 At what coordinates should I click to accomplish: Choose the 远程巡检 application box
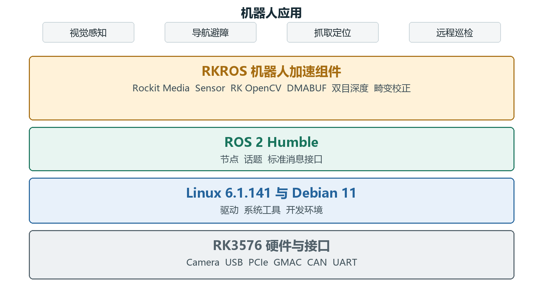point(455,32)
